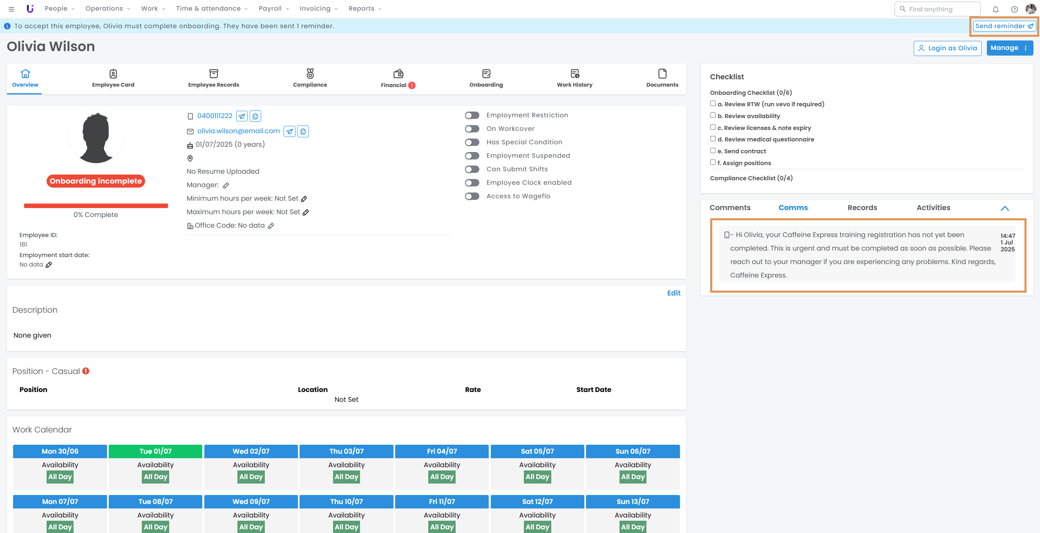Edit Office Code with pencil icon
The image size is (1040, 533).
click(x=271, y=226)
